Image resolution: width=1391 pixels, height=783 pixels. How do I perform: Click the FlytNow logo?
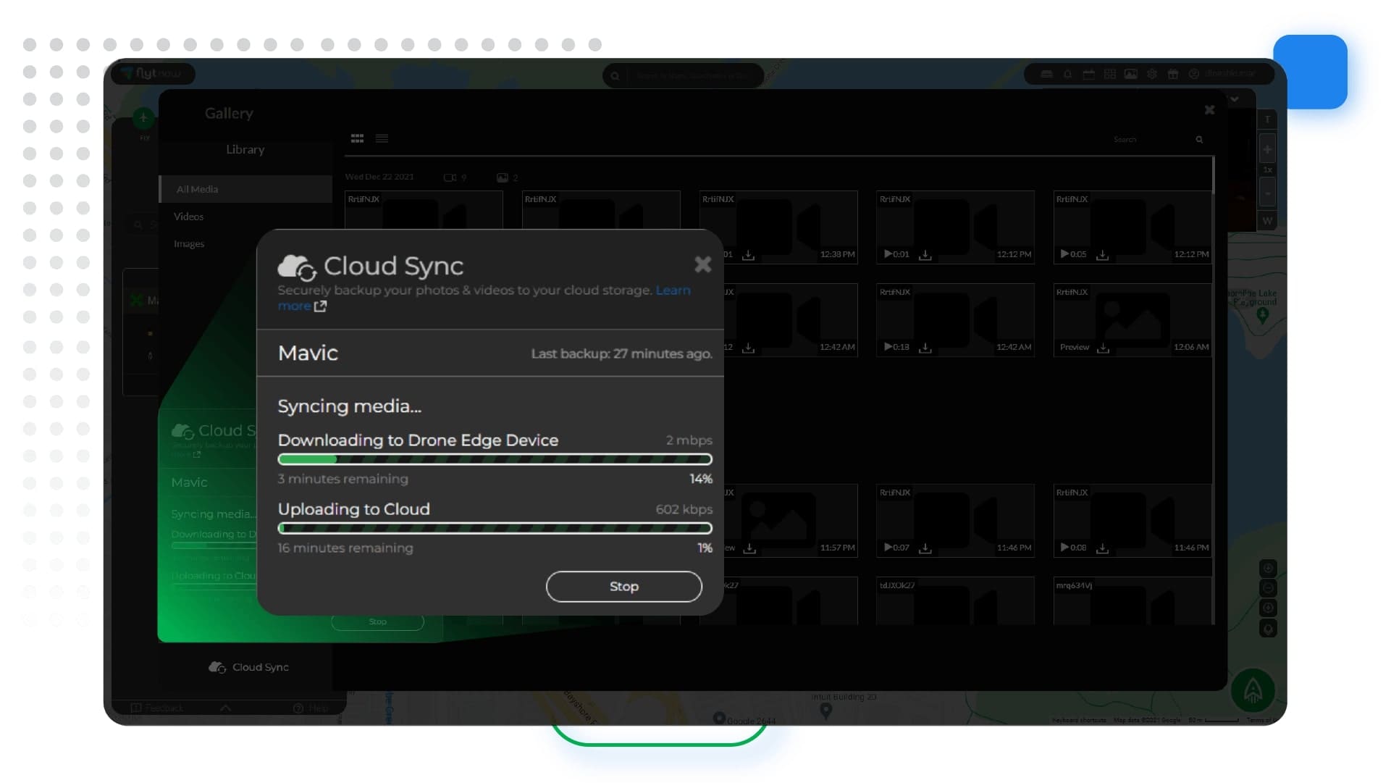tap(151, 73)
